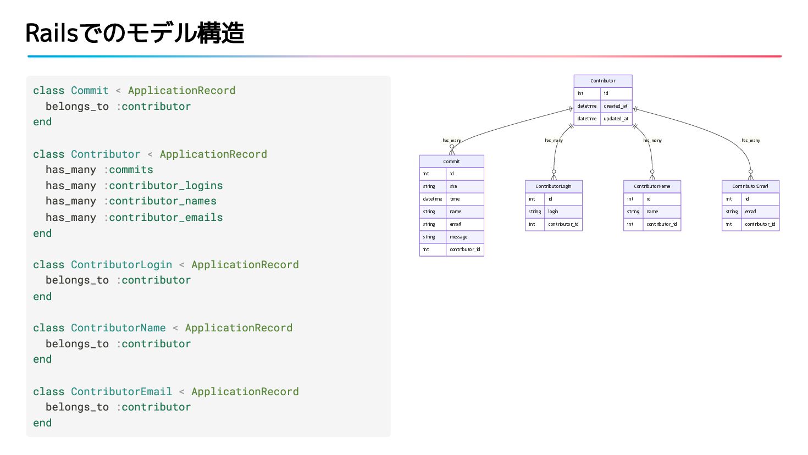Click the "name" cell in Commit table
This screenshot has height=455, width=808.
465,212
